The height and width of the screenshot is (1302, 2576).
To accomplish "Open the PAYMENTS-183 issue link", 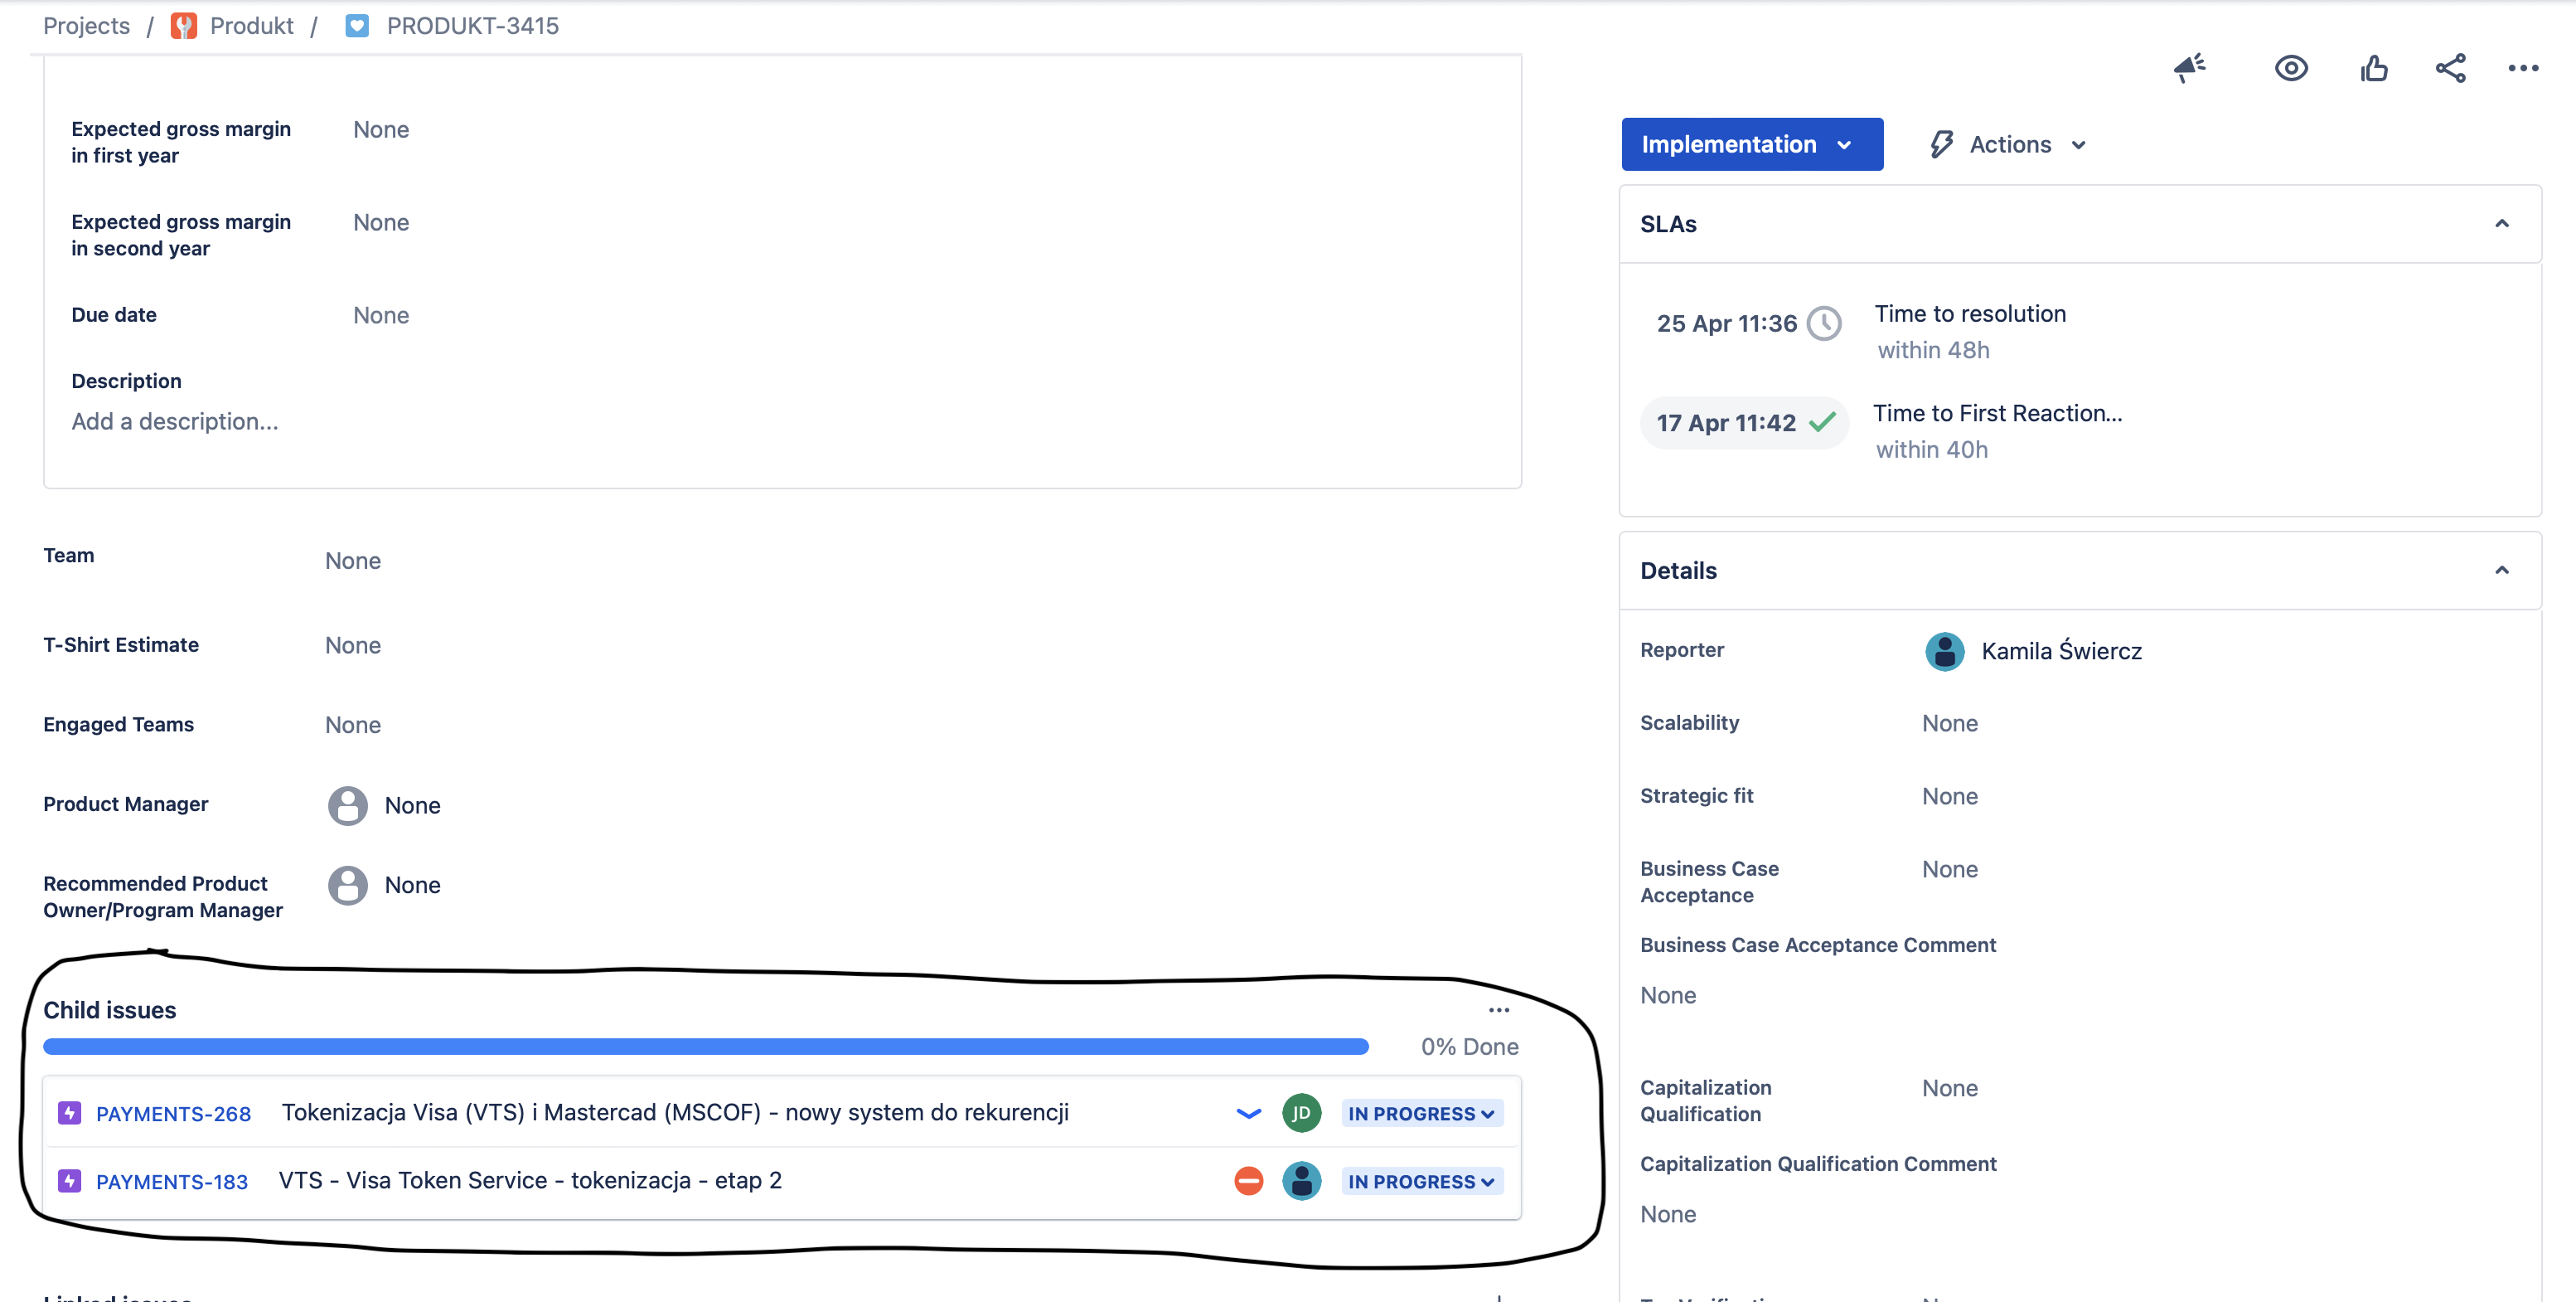I will click(172, 1181).
